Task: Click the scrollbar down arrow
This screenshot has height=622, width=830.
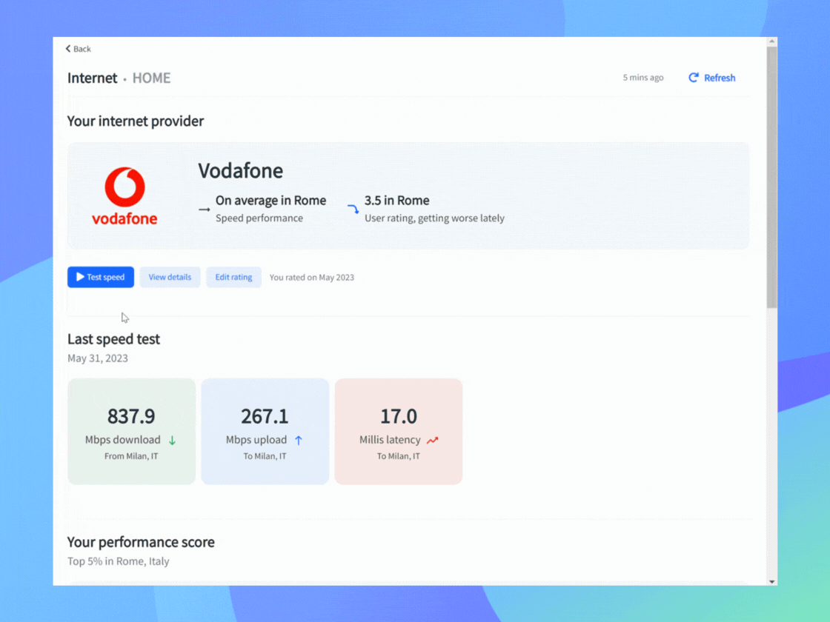Action: [x=771, y=581]
